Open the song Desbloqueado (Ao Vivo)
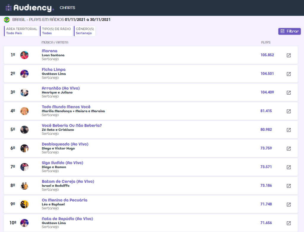Viewport: 304px width, 232px height. click(x=65, y=144)
